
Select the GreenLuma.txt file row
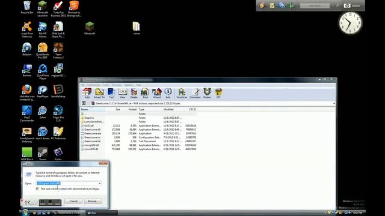139,142
